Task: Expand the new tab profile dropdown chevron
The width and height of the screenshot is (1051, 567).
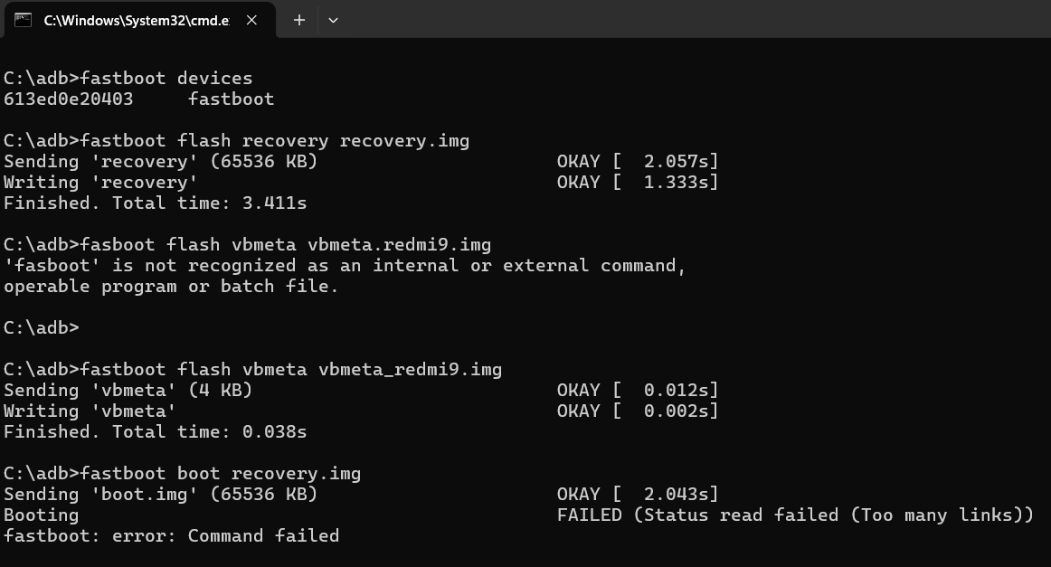Action: [333, 20]
